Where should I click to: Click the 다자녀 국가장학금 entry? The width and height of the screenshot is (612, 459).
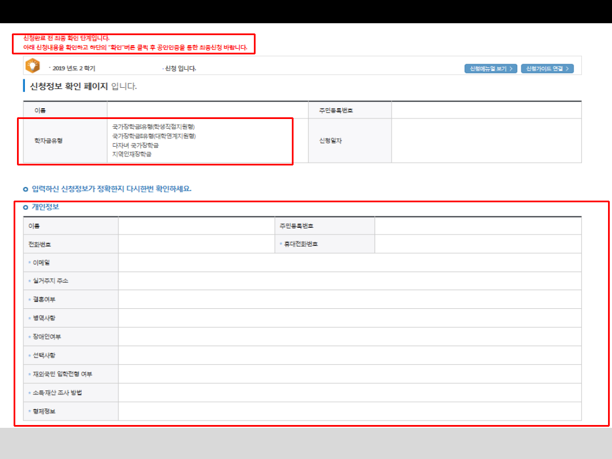pyautogui.click(x=135, y=145)
